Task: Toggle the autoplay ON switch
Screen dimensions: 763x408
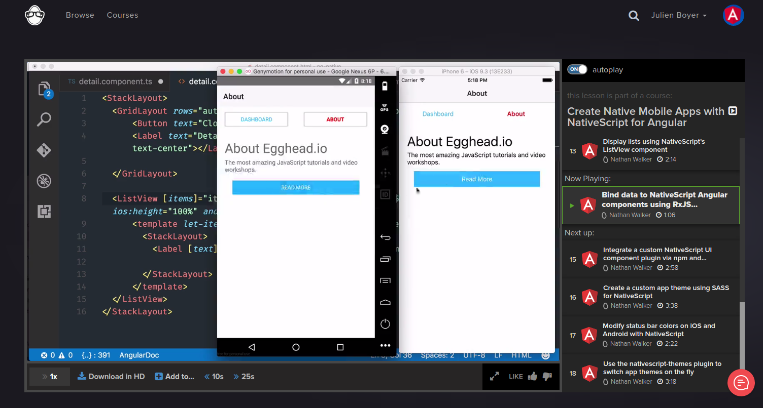Action: pyautogui.click(x=577, y=69)
